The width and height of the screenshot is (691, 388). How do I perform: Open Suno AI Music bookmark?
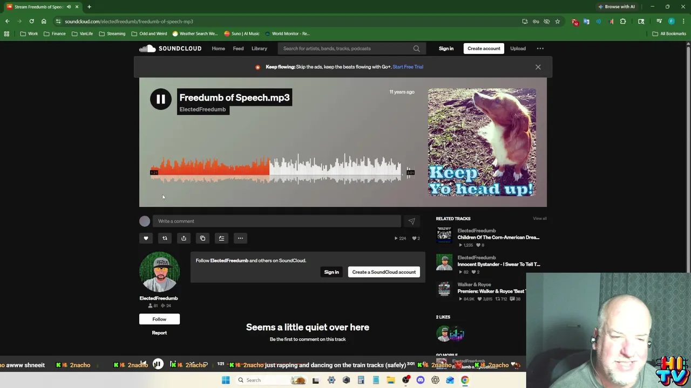point(242,33)
